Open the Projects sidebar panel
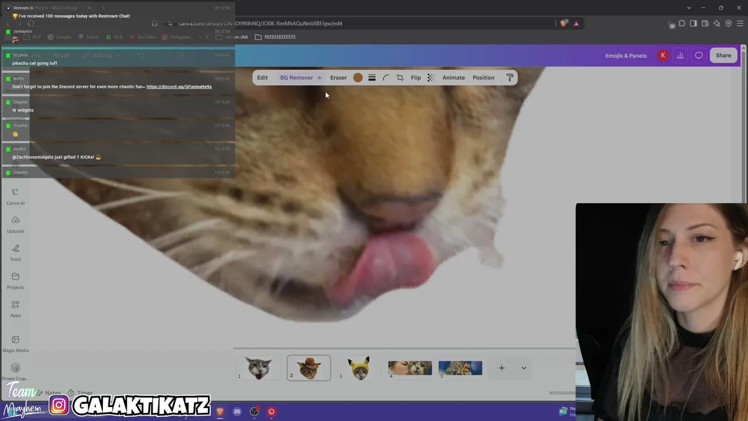The image size is (748, 421). (15, 281)
